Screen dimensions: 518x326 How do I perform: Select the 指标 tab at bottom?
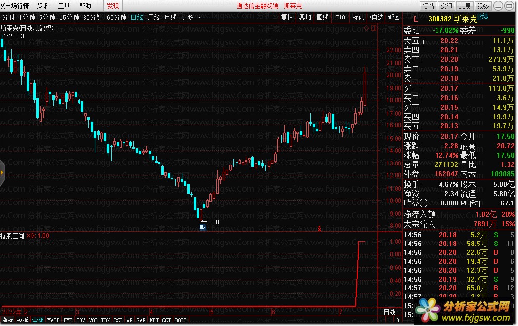[7, 320]
